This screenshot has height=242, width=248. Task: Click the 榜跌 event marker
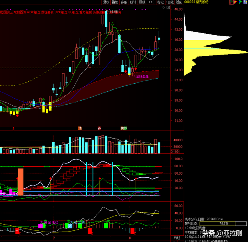[124, 128]
